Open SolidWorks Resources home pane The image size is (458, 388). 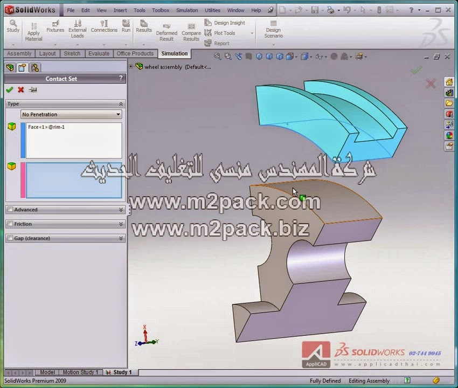[x=449, y=82]
